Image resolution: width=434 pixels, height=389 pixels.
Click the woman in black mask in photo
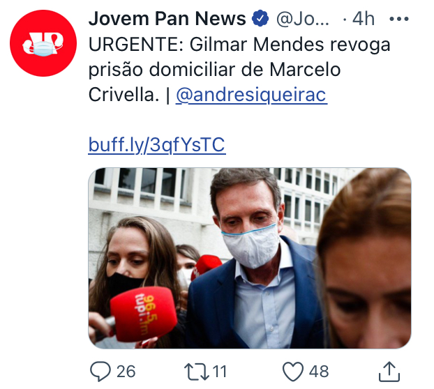(130, 274)
